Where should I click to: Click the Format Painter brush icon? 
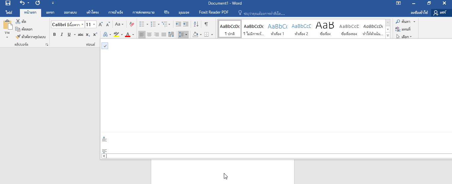pyautogui.click(x=18, y=37)
